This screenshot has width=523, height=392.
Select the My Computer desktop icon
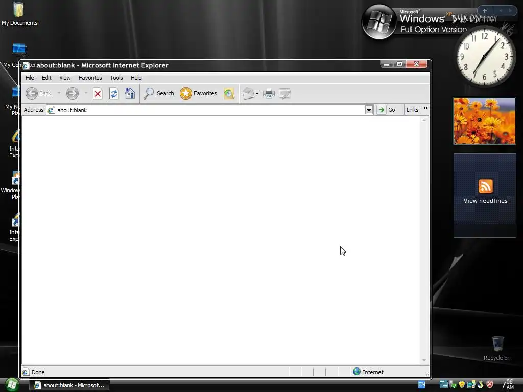pyautogui.click(x=19, y=55)
